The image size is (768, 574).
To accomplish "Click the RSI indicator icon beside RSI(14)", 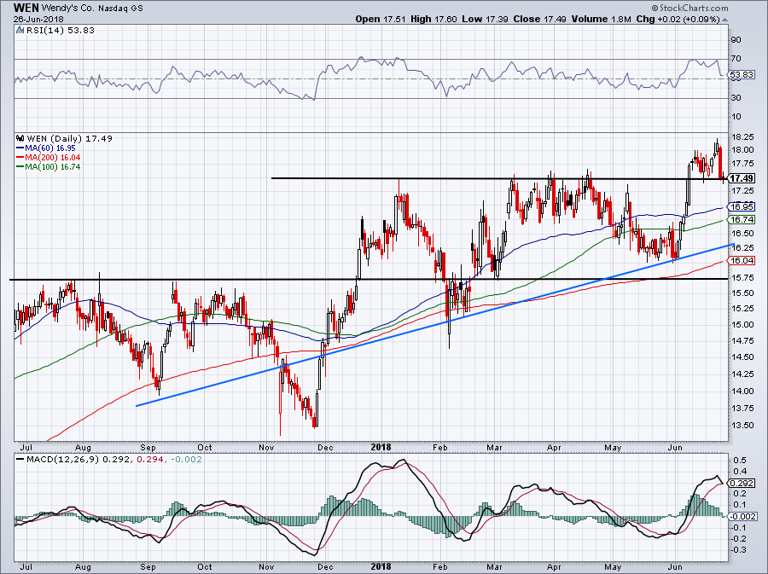I will pos(20,31).
